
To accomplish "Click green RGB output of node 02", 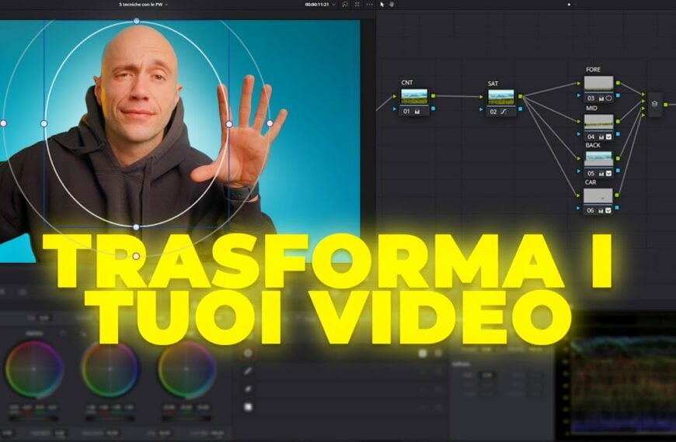I will coord(521,96).
